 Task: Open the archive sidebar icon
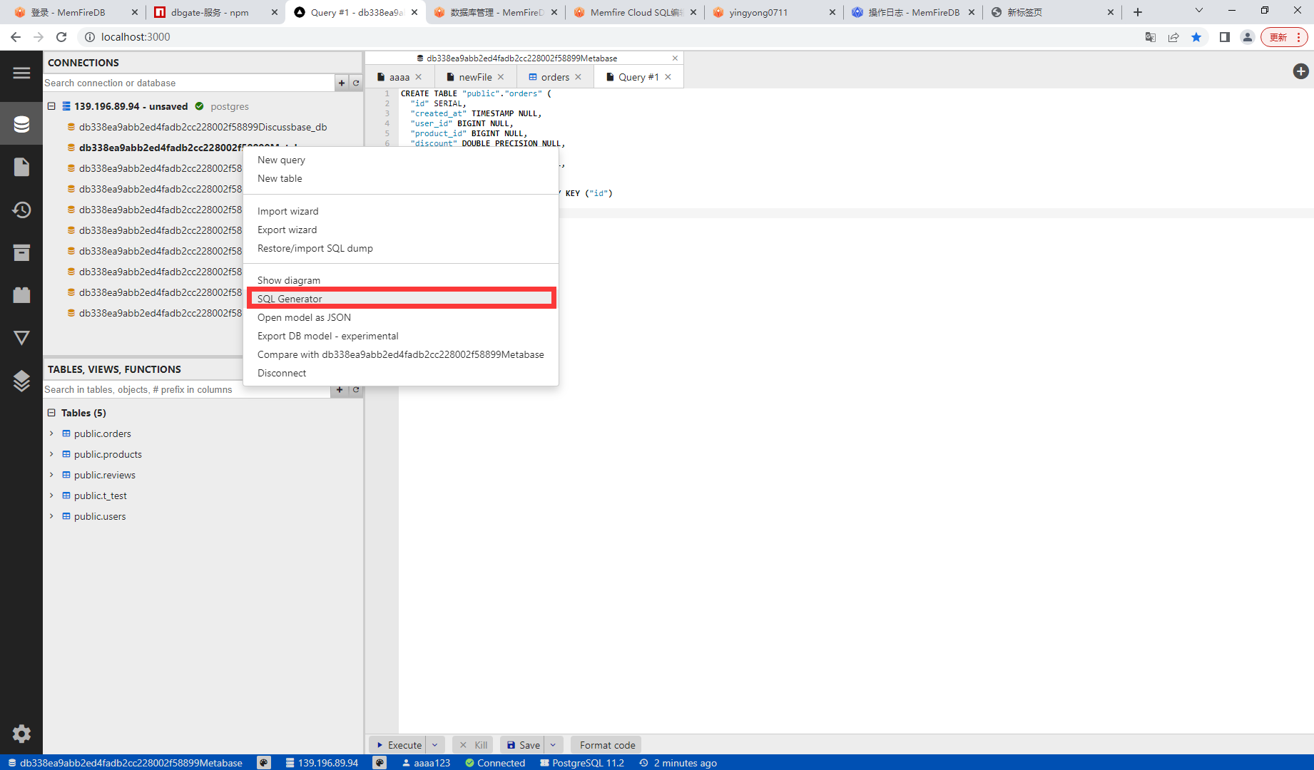[21, 252]
